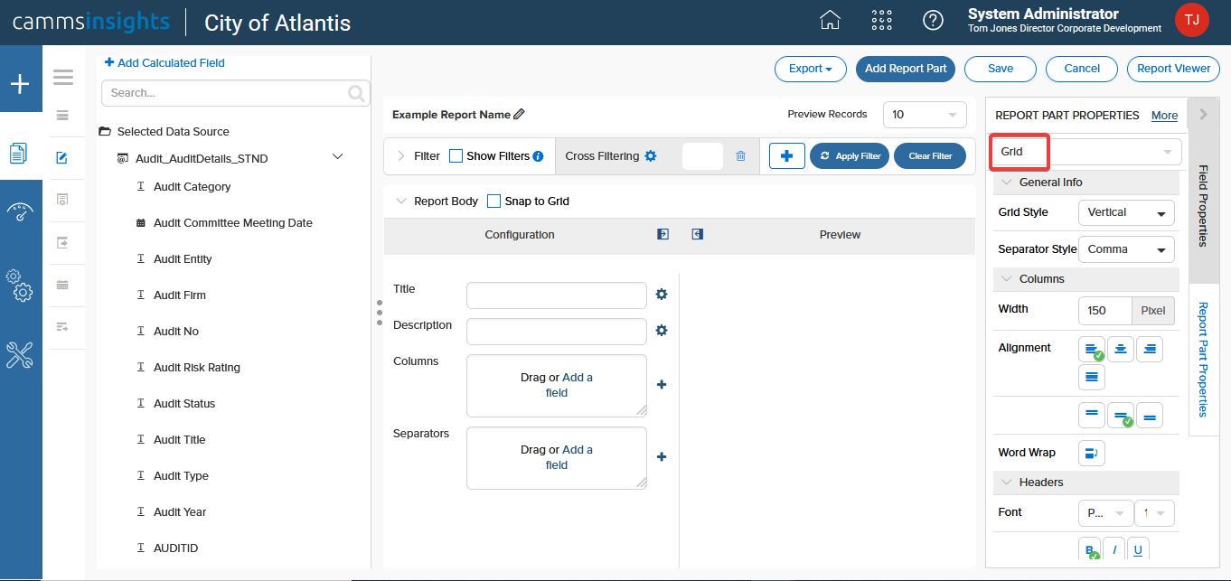Screen dimensions: 1231x581
Task: Click the Add Report Part button
Action: pos(906,69)
